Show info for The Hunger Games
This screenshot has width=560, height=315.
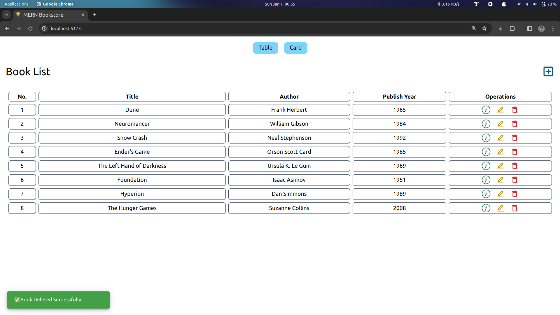tap(486, 208)
